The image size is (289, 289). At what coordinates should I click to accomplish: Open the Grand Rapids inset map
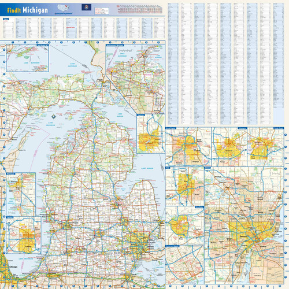coord(188,147)
